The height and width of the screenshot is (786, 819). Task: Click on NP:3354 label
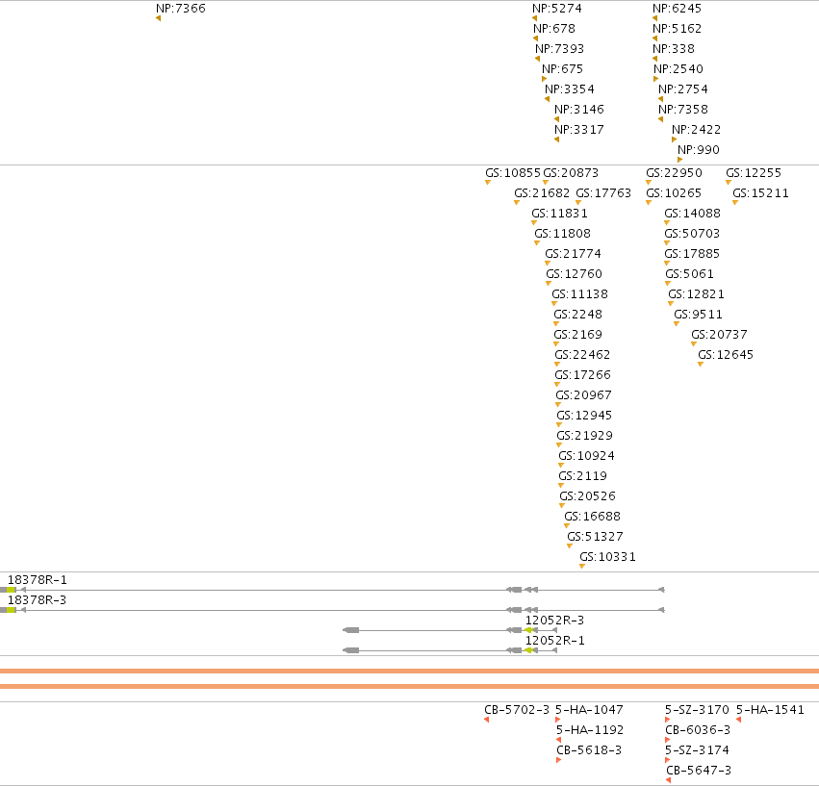click(x=570, y=89)
